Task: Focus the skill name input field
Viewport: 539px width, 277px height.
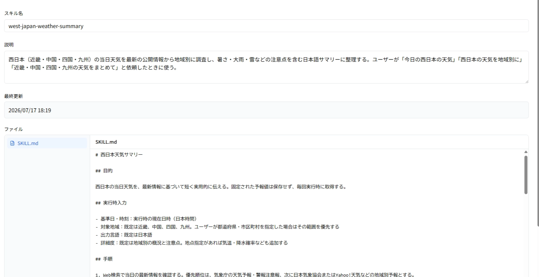Action: pos(266,26)
